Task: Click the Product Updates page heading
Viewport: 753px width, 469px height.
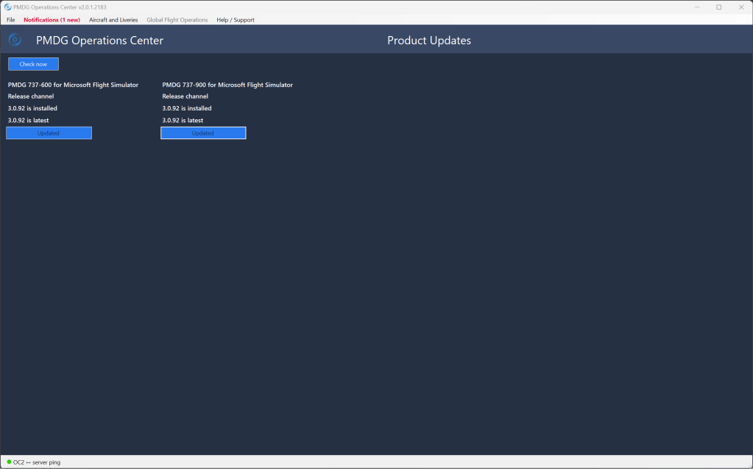Action: click(x=429, y=40)
